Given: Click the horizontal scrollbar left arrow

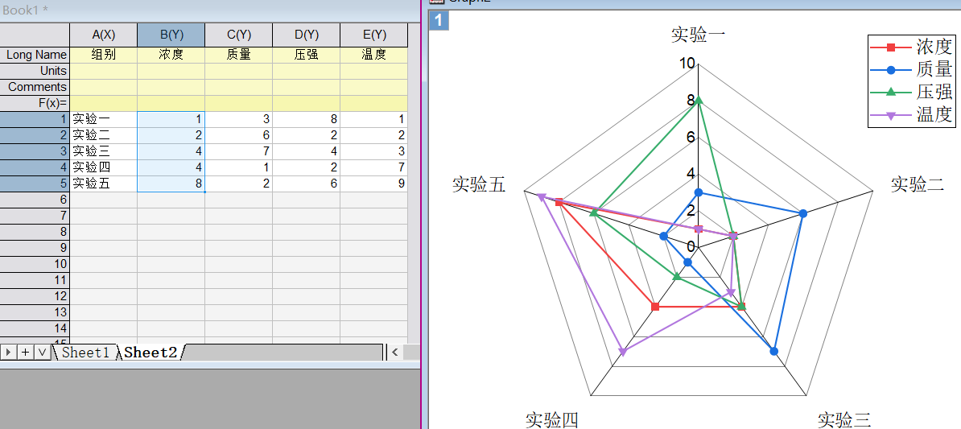Looking at the screenshot, I should [x=394, y=353].
